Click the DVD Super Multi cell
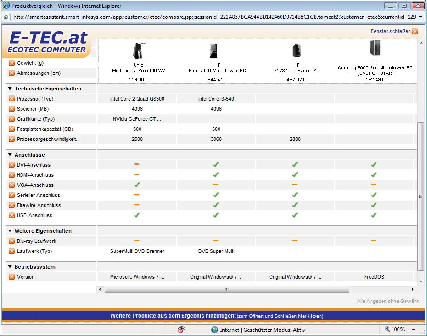Screen dimensions: 427x336 216,251
